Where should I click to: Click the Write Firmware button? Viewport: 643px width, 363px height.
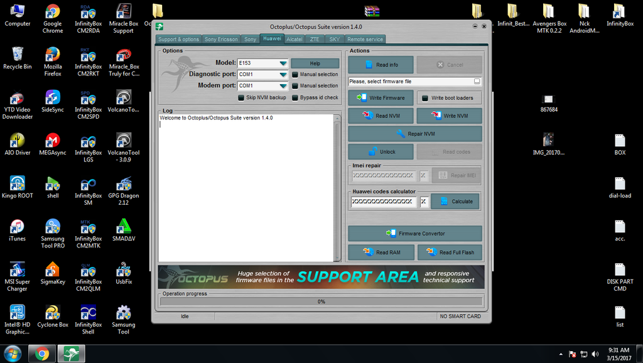(x=381, y=97)
